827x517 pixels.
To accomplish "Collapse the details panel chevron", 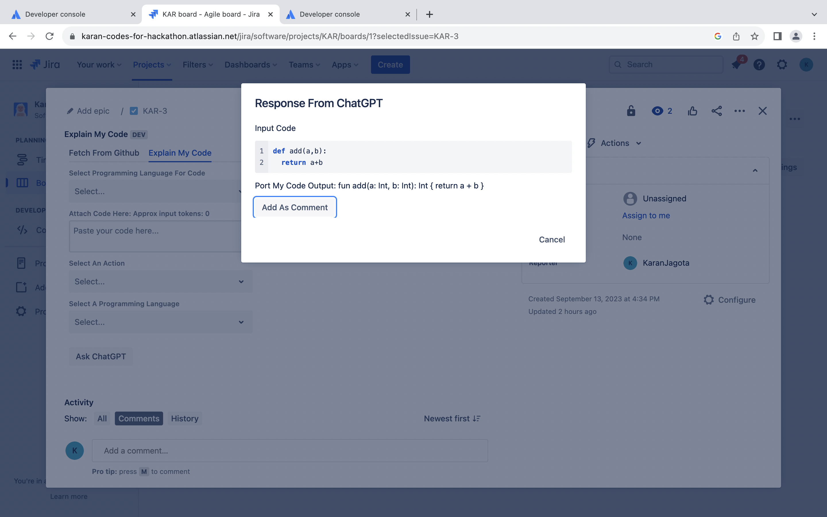I will point(755,171).
